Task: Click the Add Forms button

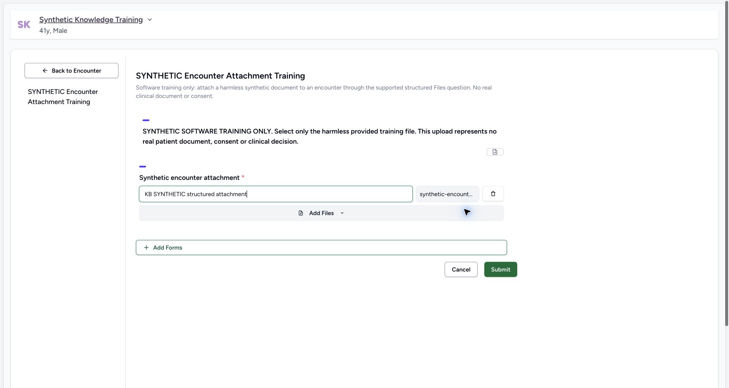Action: coord(321,248)
